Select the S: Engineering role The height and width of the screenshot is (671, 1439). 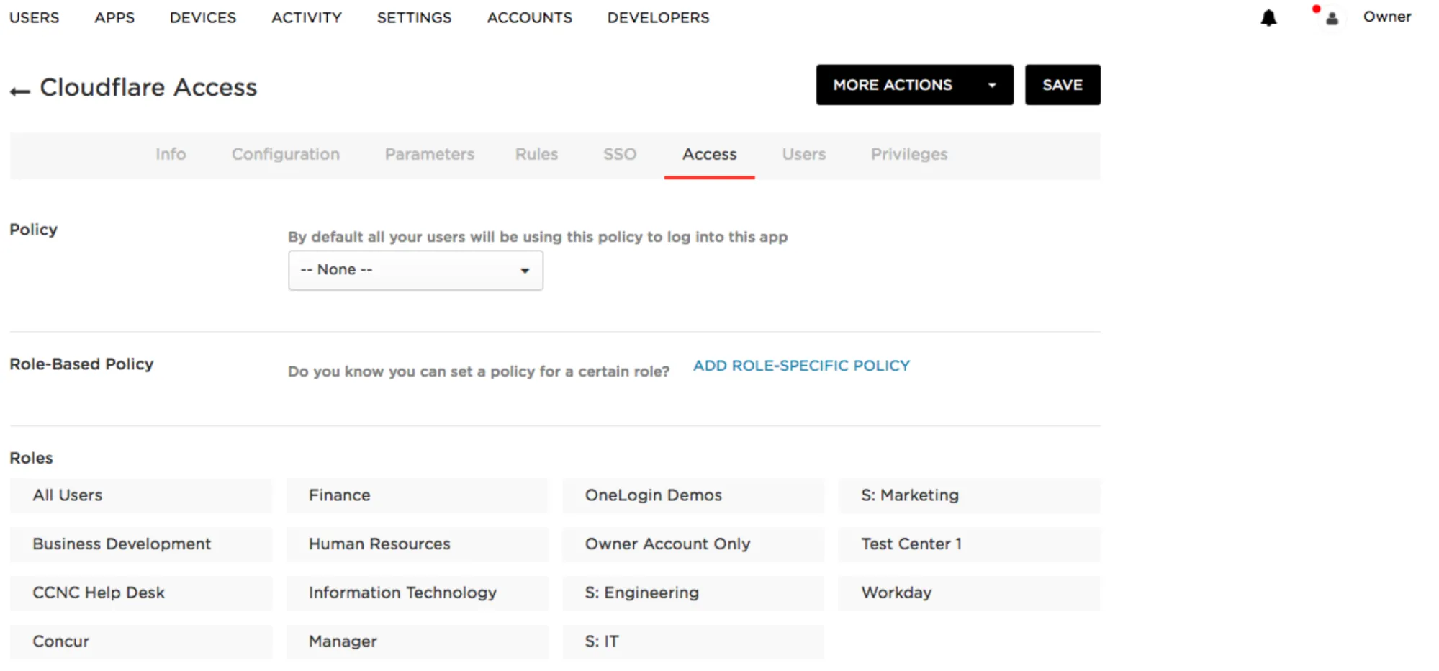pos(693,593)
